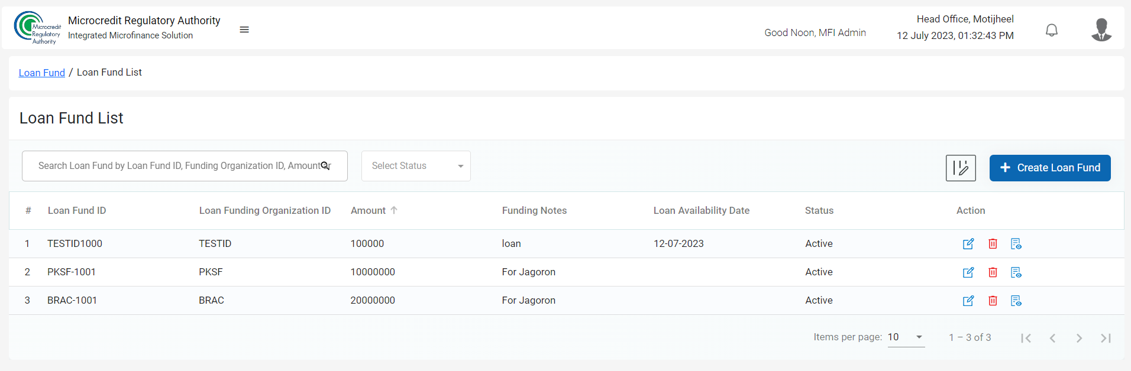
Task: Open the notifications bell
Action: click(1052, 30)
